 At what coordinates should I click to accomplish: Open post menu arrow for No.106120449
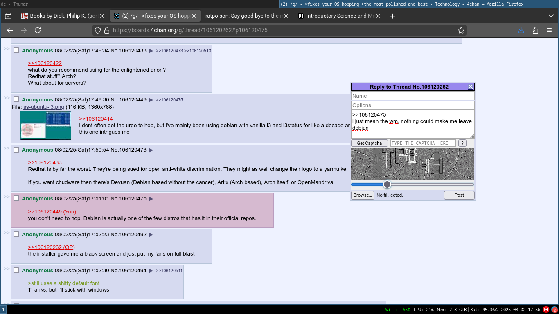tap(151, 100)
